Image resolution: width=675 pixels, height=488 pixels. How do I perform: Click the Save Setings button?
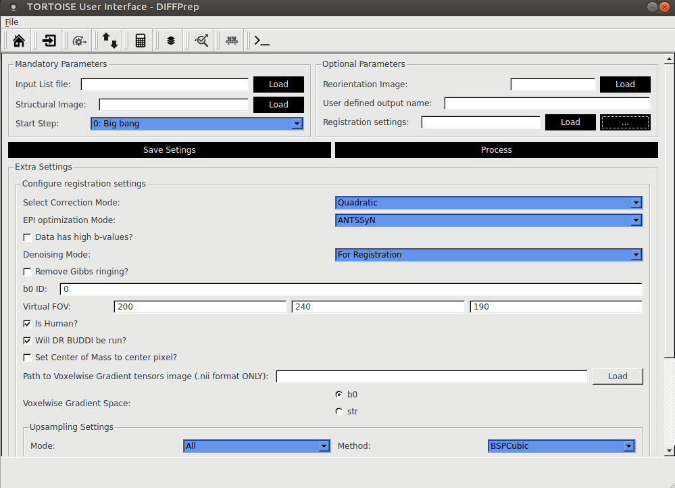tap(170, 150)
